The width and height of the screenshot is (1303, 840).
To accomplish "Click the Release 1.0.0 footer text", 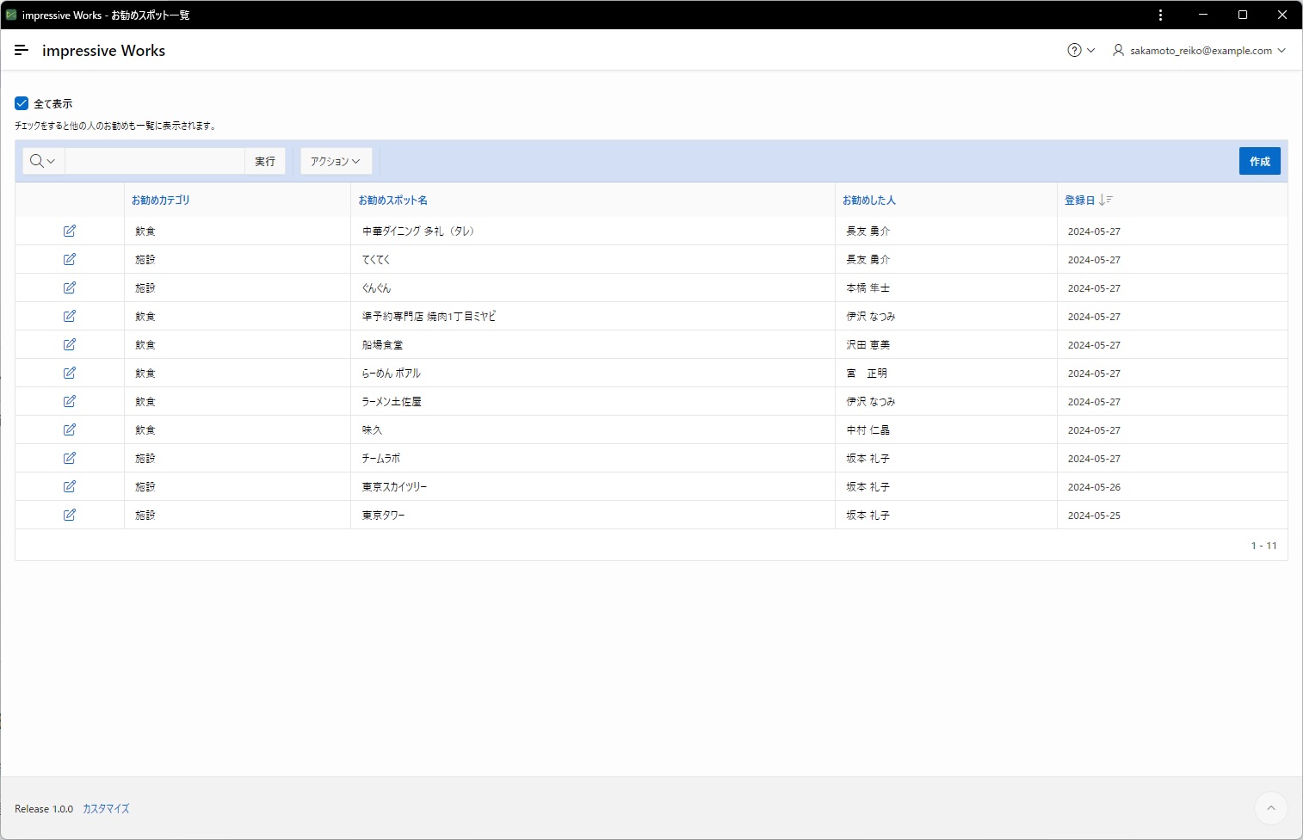I will pyautogui.click(x=44, y=809).
